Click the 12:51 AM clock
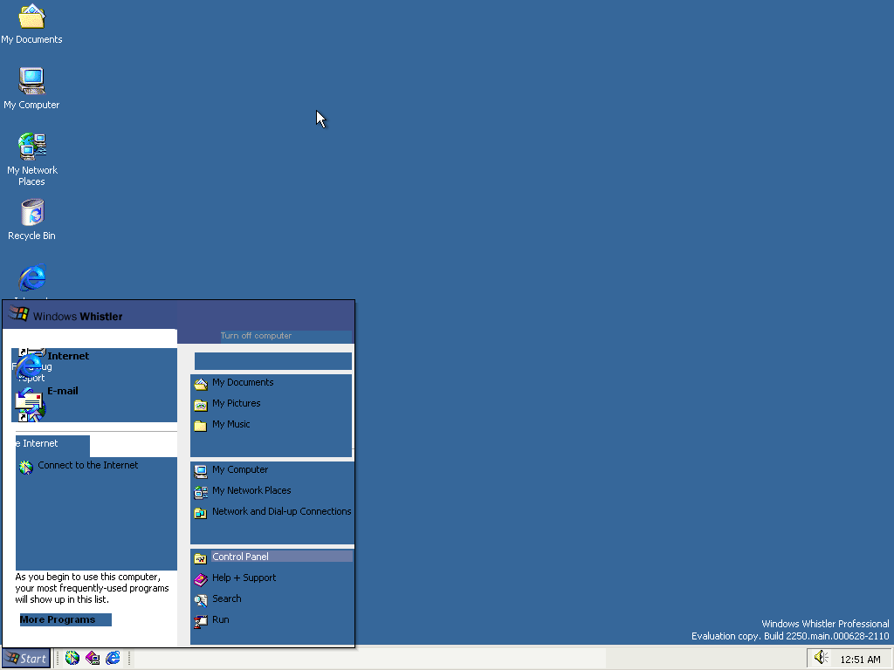 (x=860, y=660)
